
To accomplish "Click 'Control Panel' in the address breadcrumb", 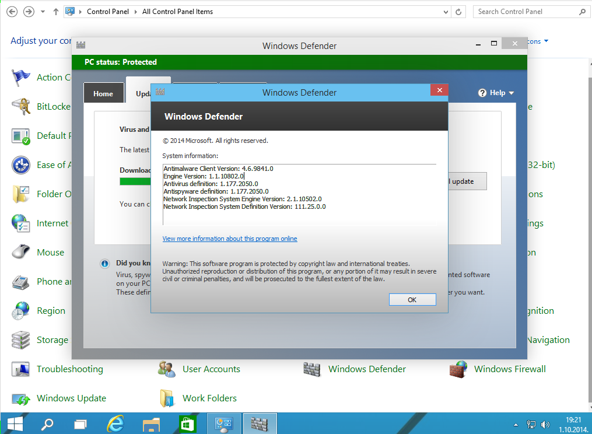I will coord(108,12).
